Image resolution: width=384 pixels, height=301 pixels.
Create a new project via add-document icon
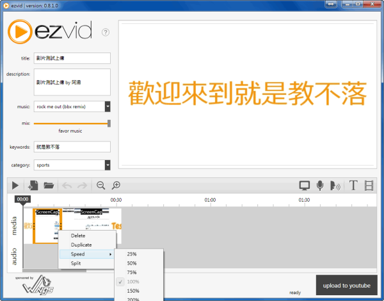tap(33, 185)
